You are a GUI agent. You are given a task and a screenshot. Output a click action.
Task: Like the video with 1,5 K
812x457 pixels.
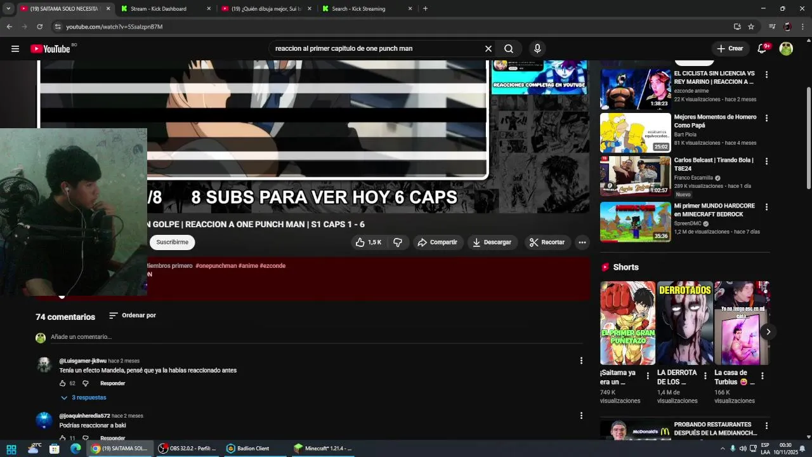click(369, 242)
